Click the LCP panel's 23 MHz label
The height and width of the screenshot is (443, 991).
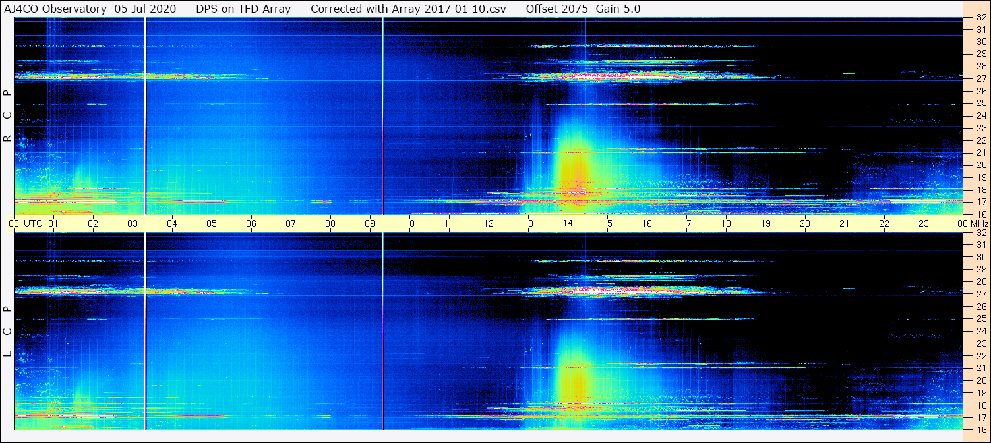(980, 343)
